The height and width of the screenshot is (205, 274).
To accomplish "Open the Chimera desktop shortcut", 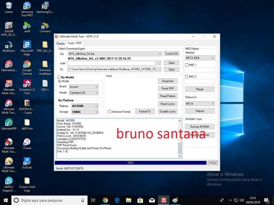I will coord(45,27).
